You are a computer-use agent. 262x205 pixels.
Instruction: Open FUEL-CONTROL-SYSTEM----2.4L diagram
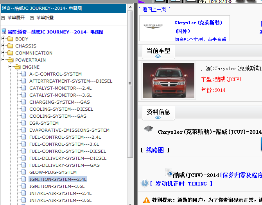(65, 137)
